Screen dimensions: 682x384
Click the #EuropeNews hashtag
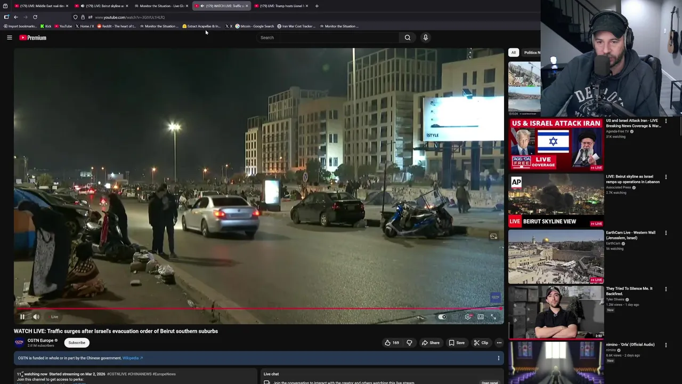pyautogui.click(x=164, y=374)
